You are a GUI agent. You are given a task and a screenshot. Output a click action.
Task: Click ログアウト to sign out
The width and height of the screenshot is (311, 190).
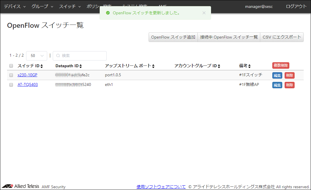click(296, 6)
